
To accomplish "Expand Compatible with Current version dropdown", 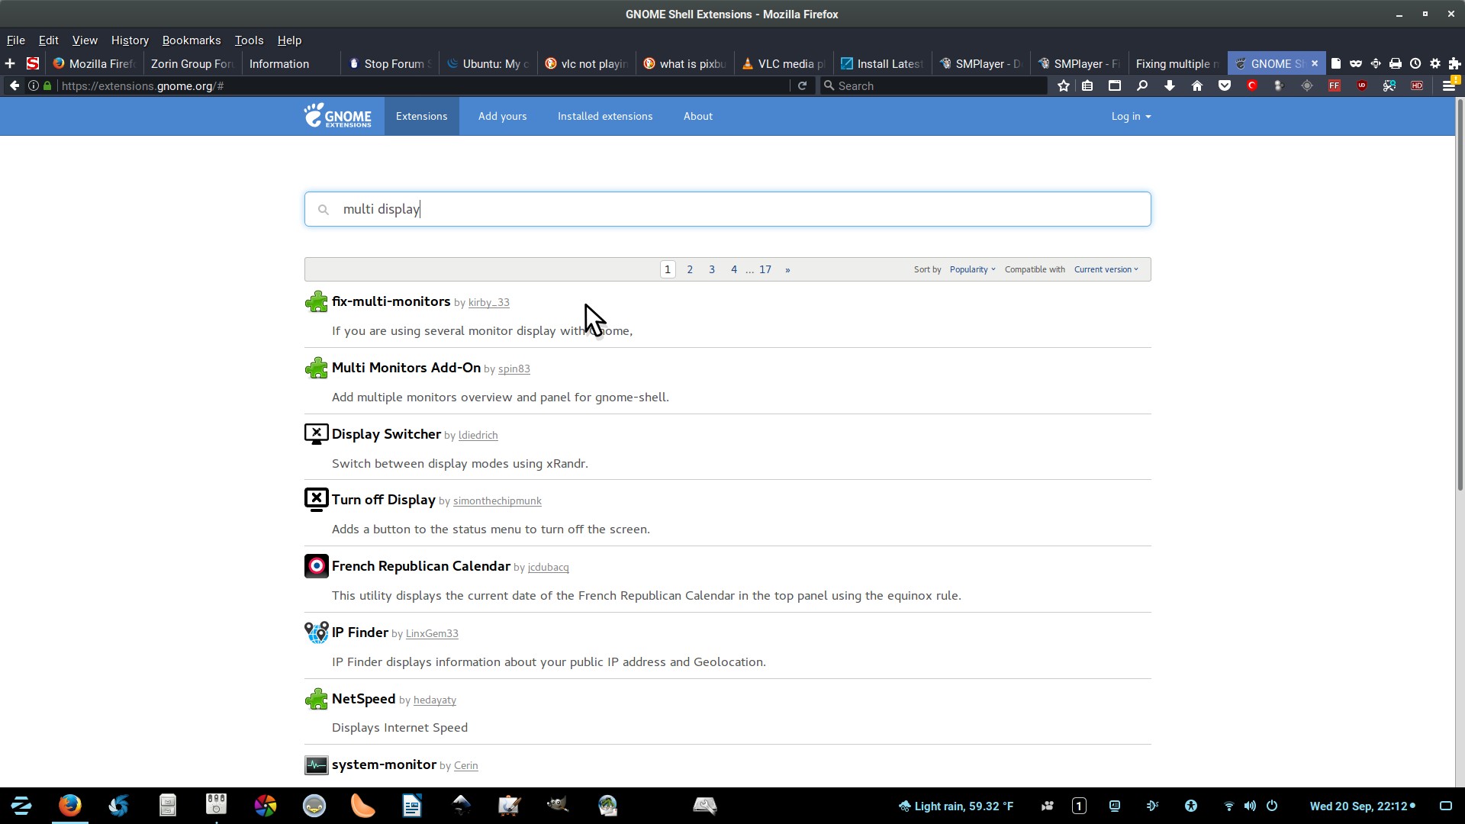I will (1106, 269).
